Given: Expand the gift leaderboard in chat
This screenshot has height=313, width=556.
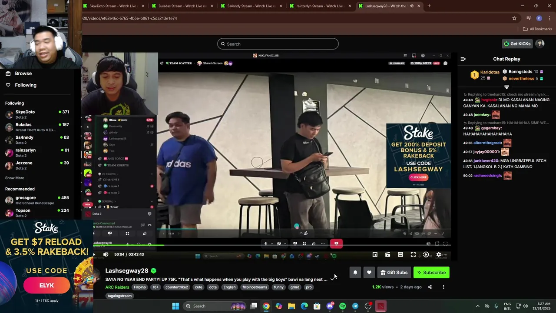Looking at the screenshot, I should point(506,87).
